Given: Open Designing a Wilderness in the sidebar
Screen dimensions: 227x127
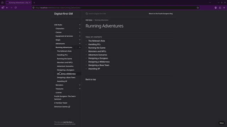Looking at the screenshot, I should coord(66,74).
